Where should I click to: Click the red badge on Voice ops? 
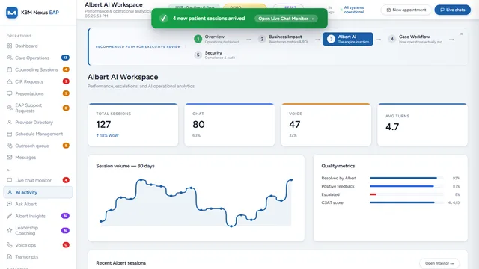[66, 244]
